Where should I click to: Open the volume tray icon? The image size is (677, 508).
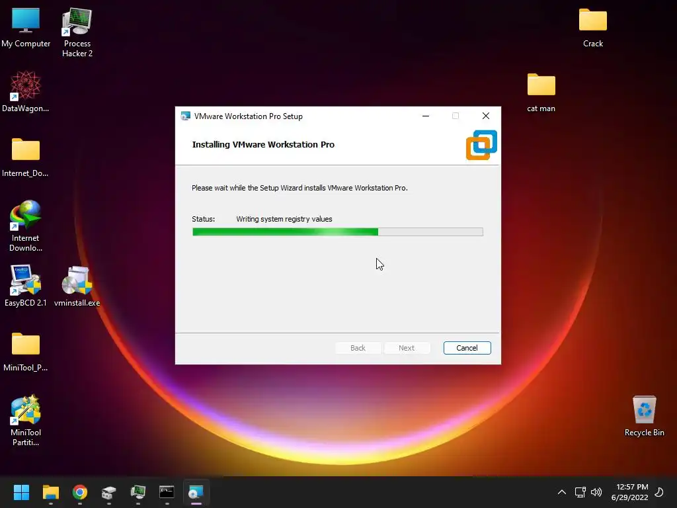coord(596,492)
